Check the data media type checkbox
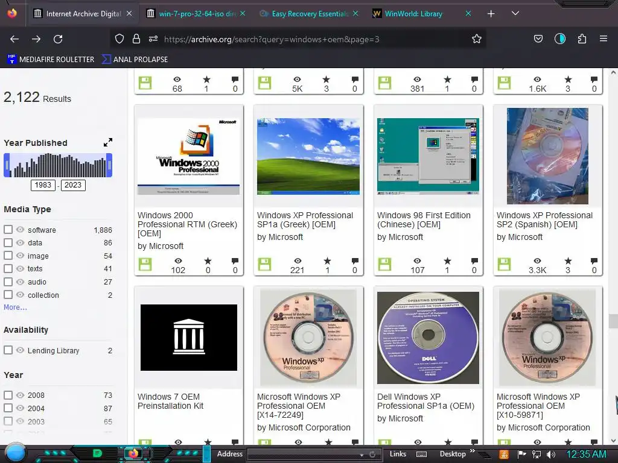Image resolution: width=618 pixels, height=463 pixels. (x=8, y=242)
